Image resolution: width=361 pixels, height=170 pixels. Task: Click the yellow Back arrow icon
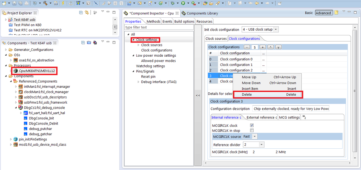257,3
